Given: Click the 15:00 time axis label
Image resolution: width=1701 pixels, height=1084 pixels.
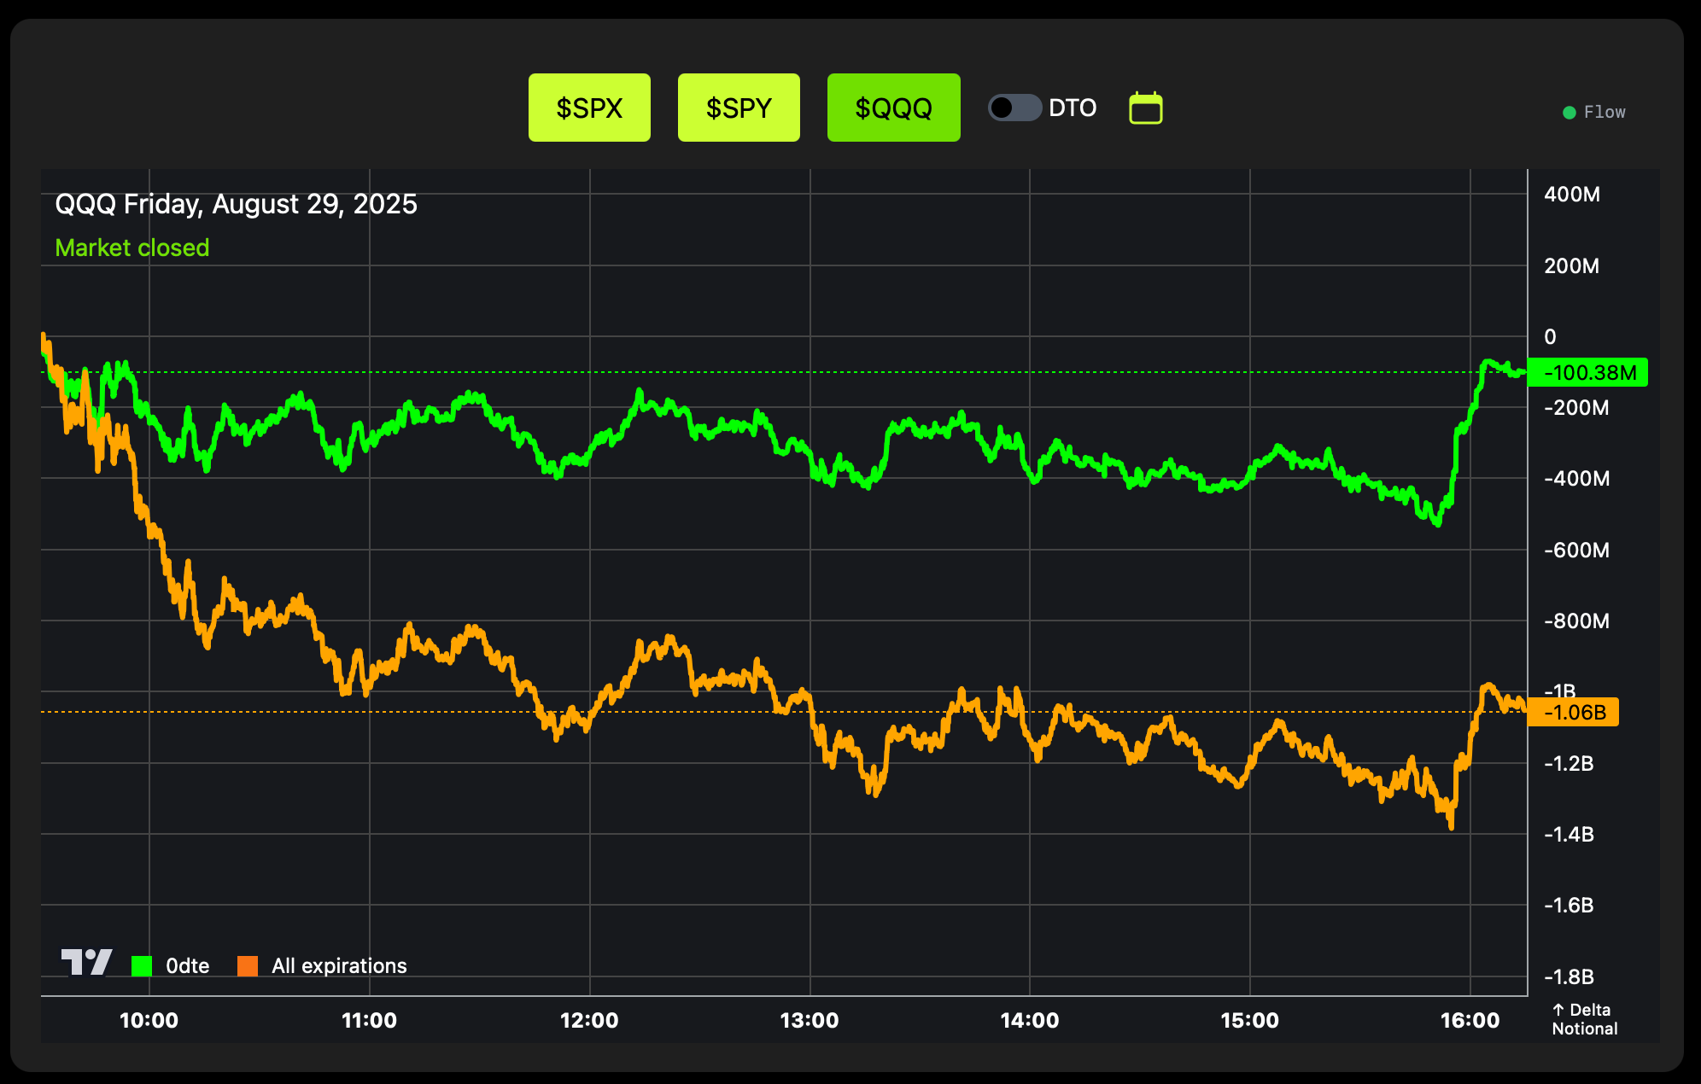Looking at the screenshot, I should tap(1250, 1020).
